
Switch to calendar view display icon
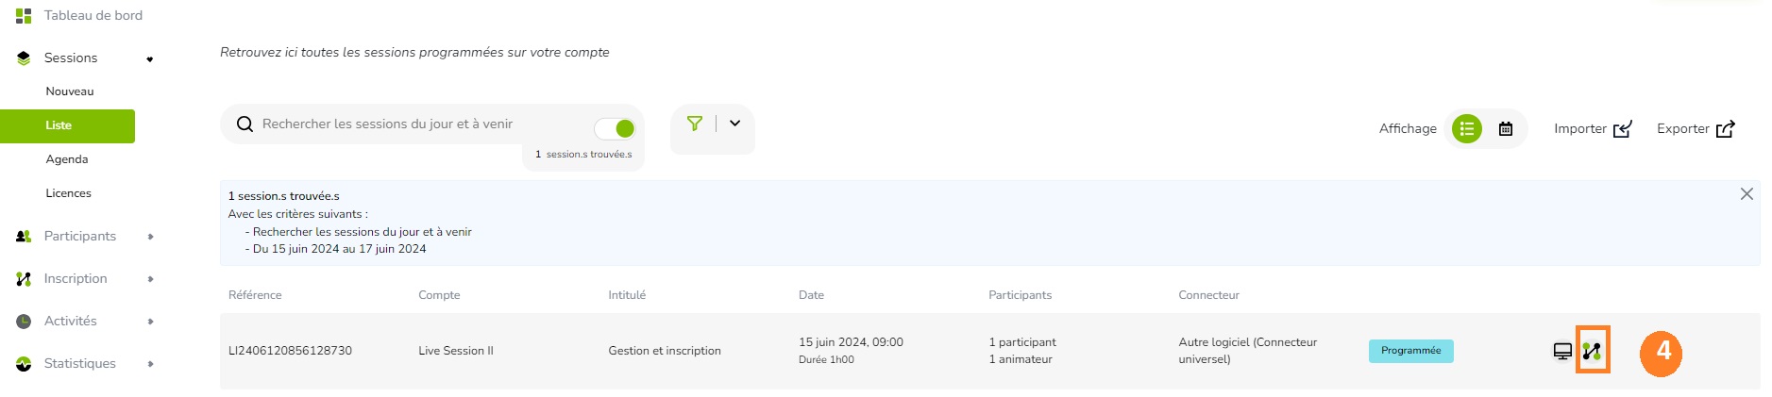point(1506,129)
